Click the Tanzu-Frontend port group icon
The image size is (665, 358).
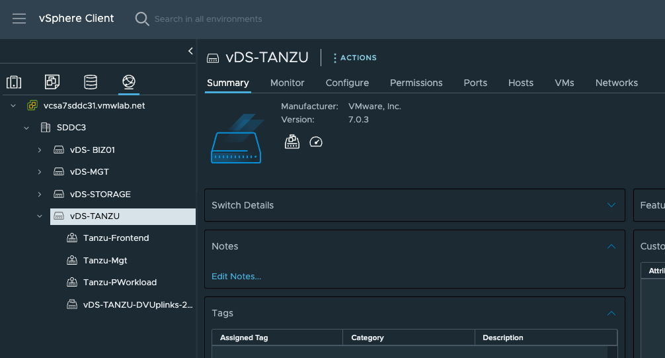click(x=72, y=238)
